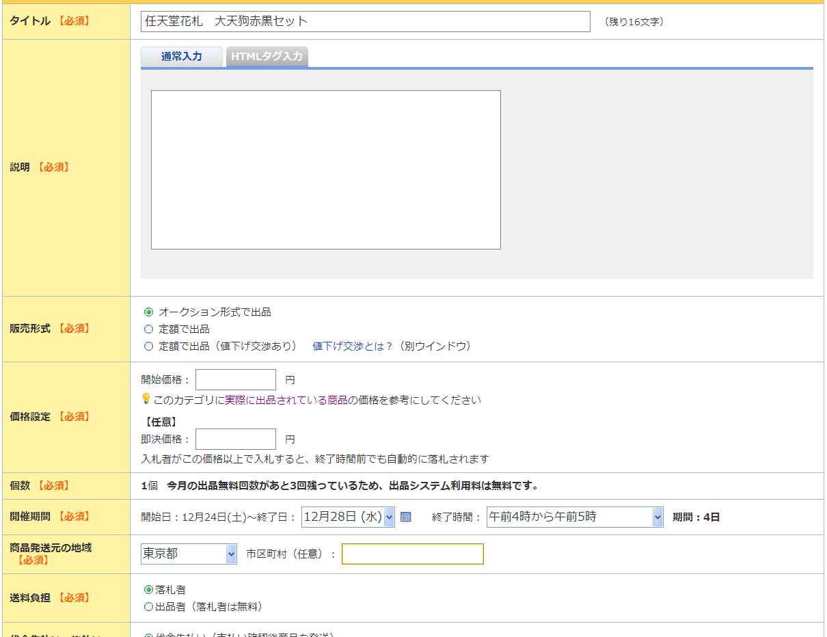The width and height of the screenshot is (827, 637).
Task: Click the 【任意】 label text
Action: coord(161,422)
